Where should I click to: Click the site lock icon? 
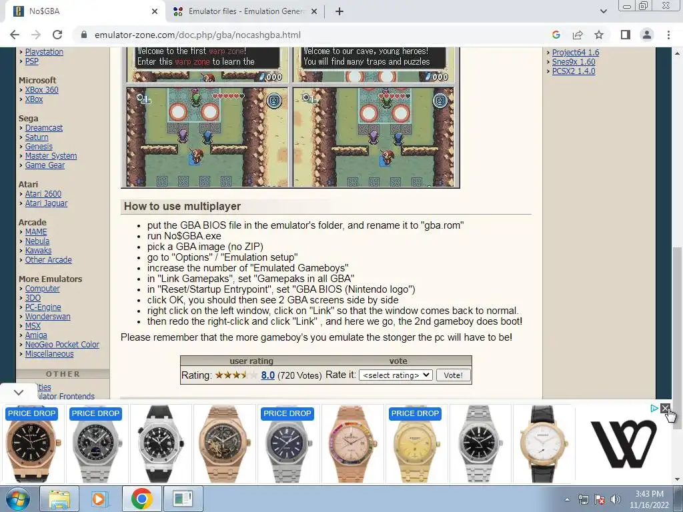coord(84,35)
